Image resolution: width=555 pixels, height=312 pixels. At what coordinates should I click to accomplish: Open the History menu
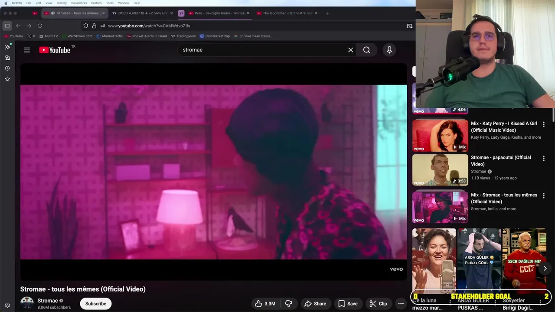[62, 3]
